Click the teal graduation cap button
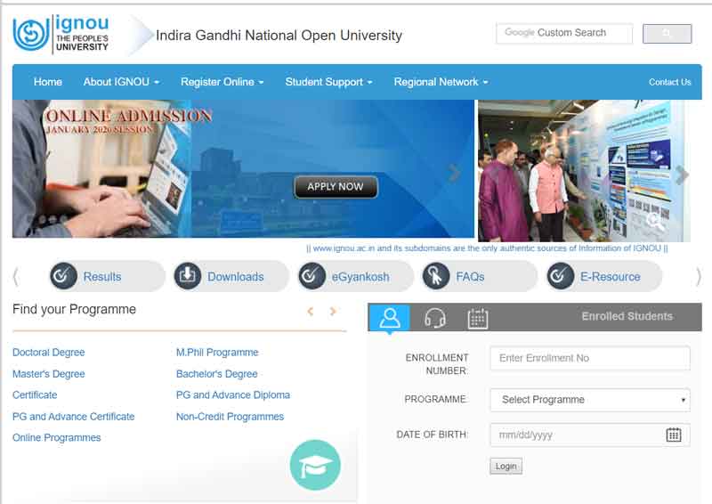Screen dimensions: 712x504 tap(315, 465)
